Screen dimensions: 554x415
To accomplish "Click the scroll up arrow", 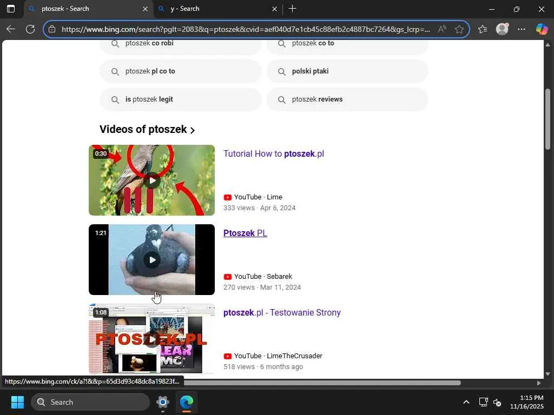I will [x=548, y=45].
